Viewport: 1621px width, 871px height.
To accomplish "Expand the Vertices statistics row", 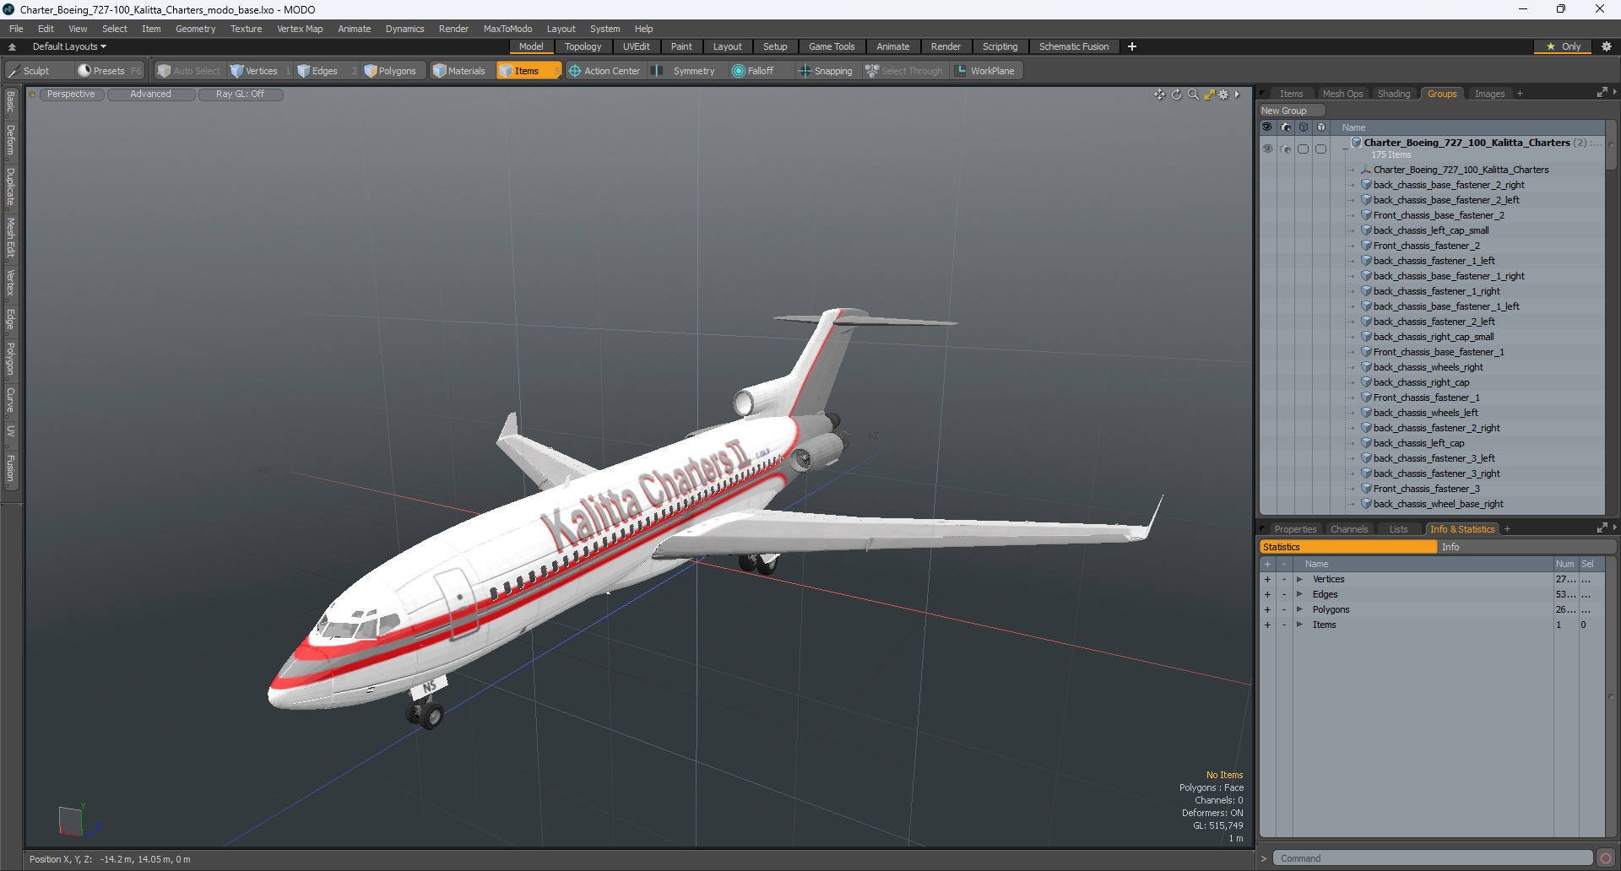I will [1299, 579].
